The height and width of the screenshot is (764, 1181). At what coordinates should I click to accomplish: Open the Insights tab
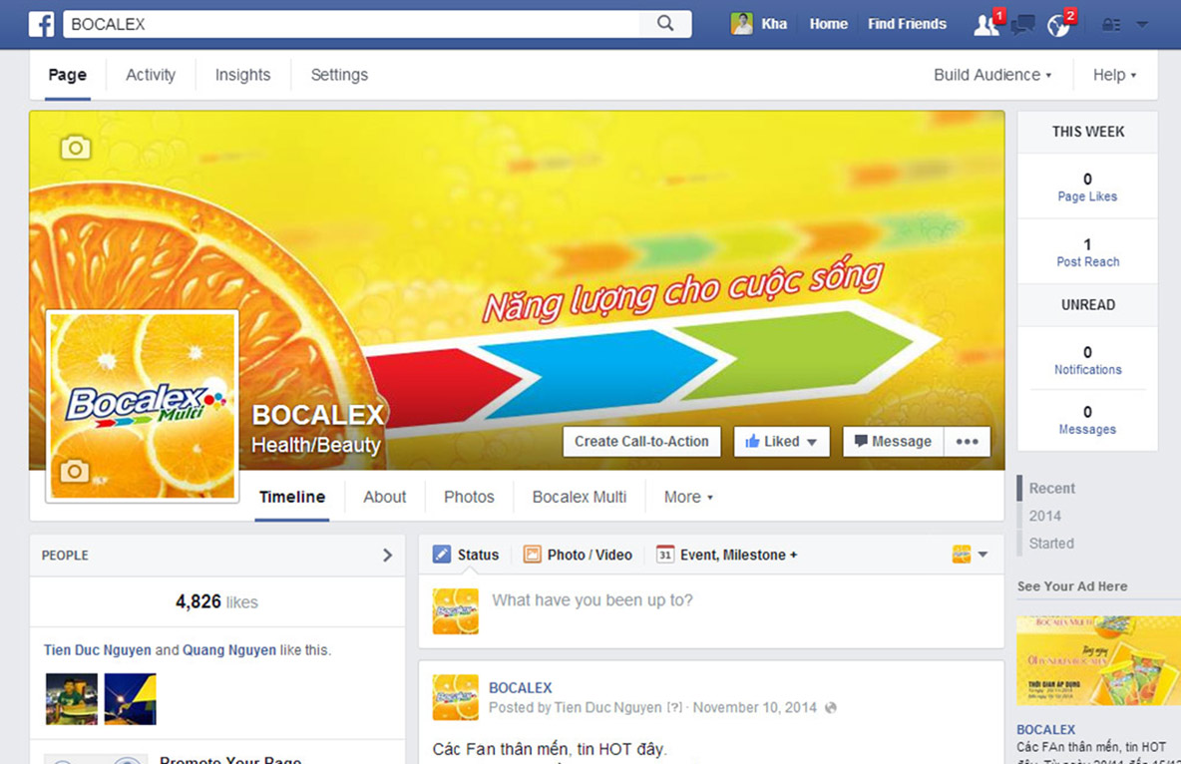coord(242,75)
